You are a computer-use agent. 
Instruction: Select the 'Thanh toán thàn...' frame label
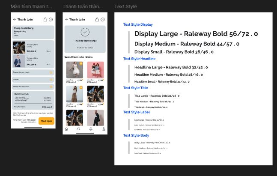coord(83,6)
